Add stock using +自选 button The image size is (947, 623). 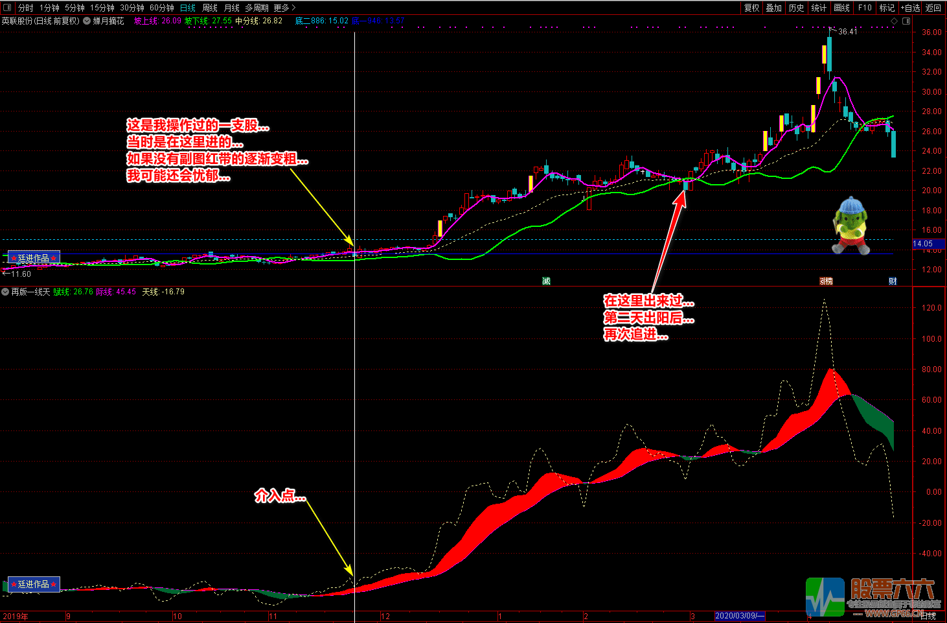tap(910, 8)
